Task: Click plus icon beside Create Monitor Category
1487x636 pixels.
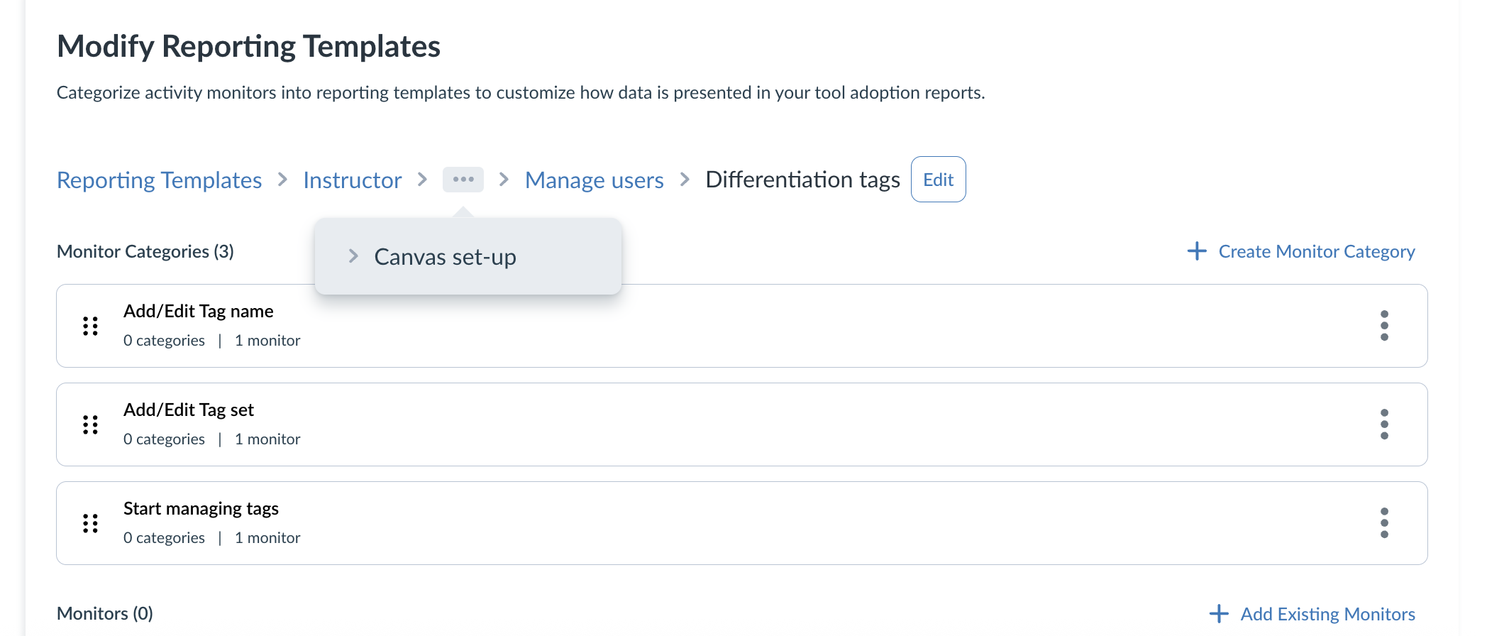Action: coord(1197,251)
